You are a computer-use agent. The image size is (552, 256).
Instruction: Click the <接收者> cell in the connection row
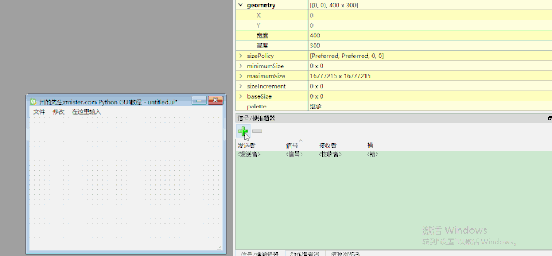point(330,155)
